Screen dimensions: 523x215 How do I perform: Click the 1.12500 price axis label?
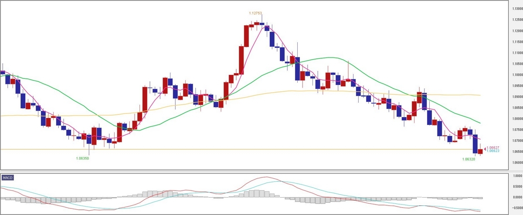click(517, 20)
